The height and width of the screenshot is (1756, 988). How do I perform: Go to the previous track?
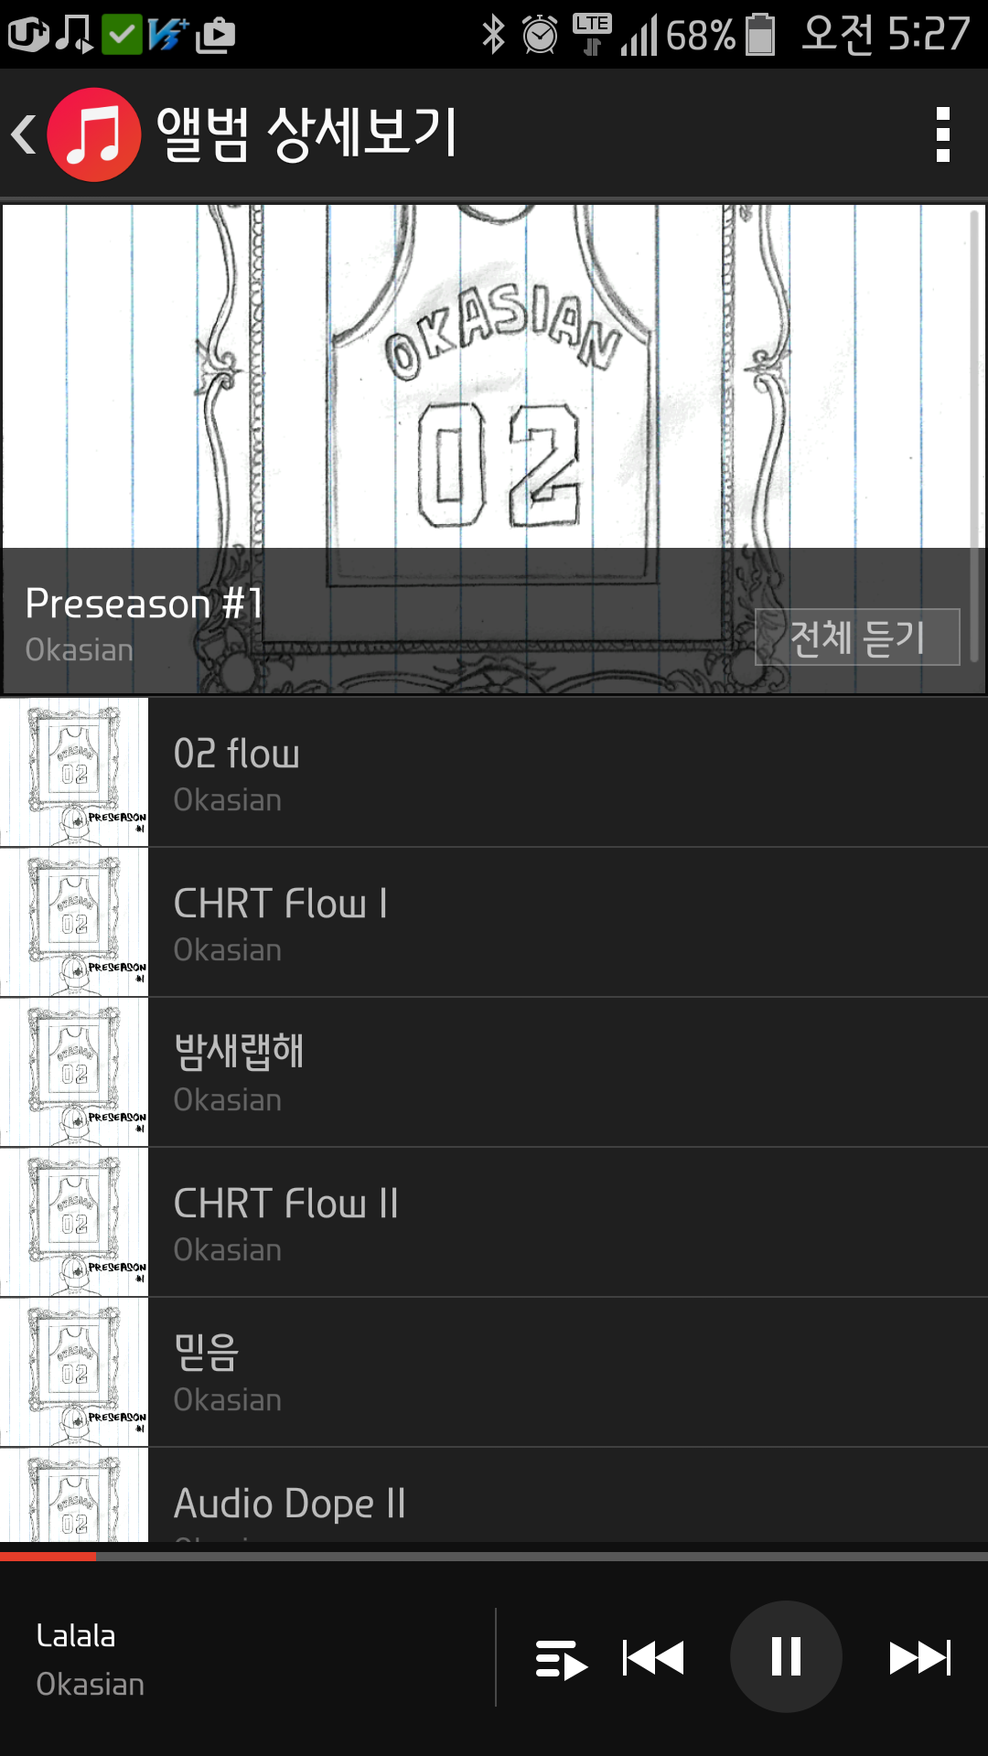[653, 1657]
